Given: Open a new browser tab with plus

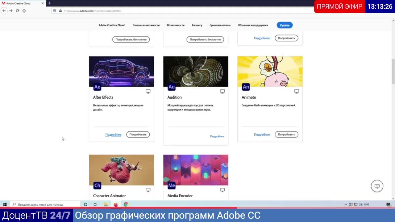Looking at the screenshot, I should coord(49,3).
